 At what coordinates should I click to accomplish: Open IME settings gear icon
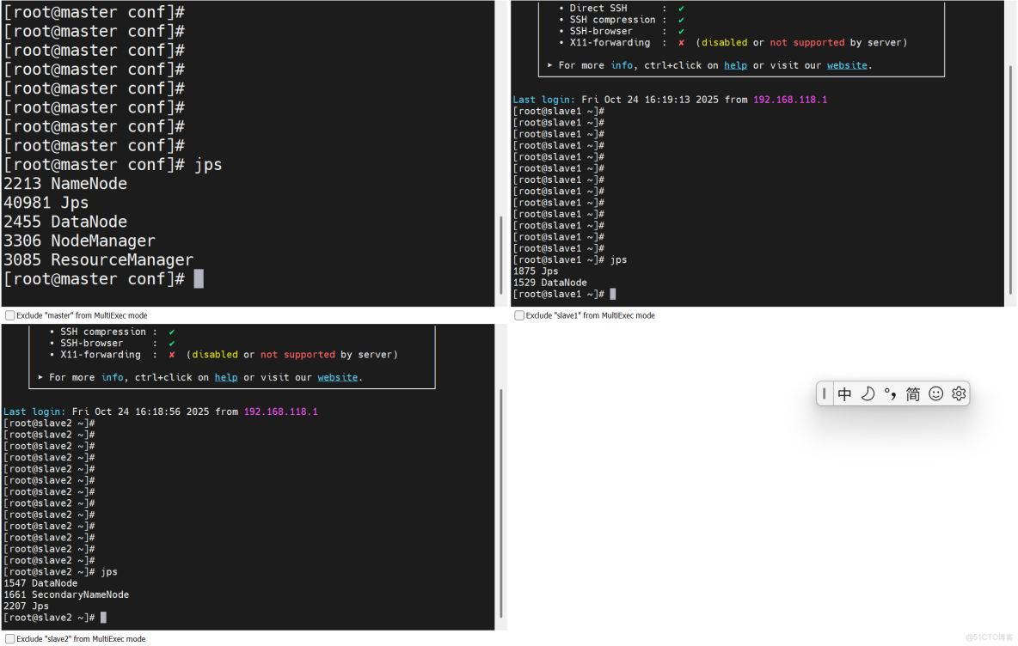959,393
